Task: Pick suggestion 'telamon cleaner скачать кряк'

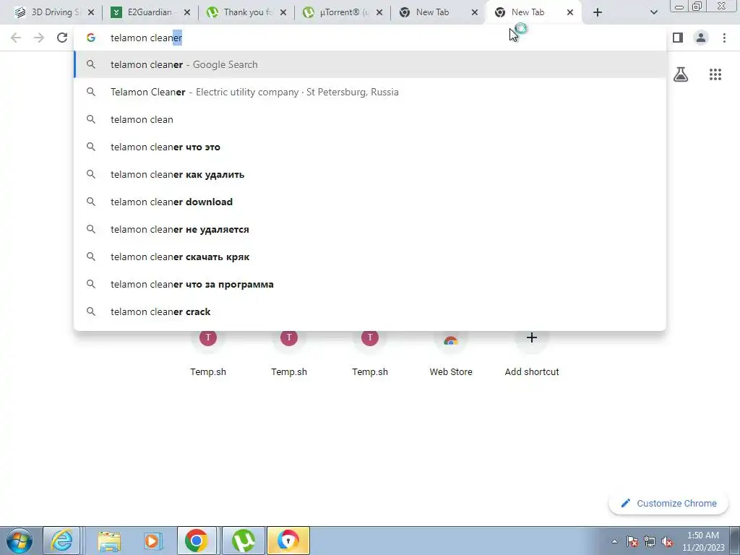Action: pos(370,257)
